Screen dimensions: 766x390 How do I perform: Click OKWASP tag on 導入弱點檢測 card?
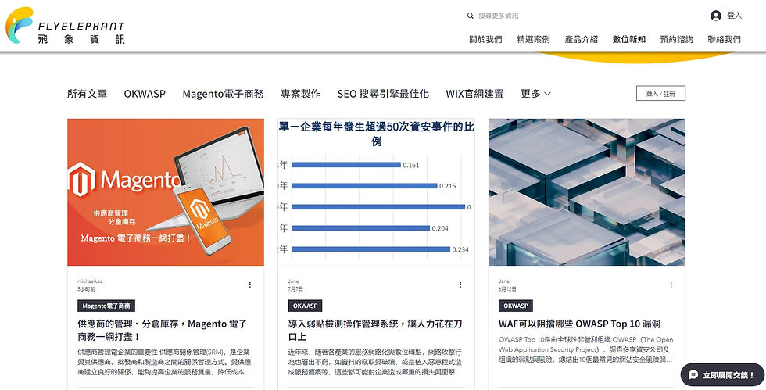305,306
